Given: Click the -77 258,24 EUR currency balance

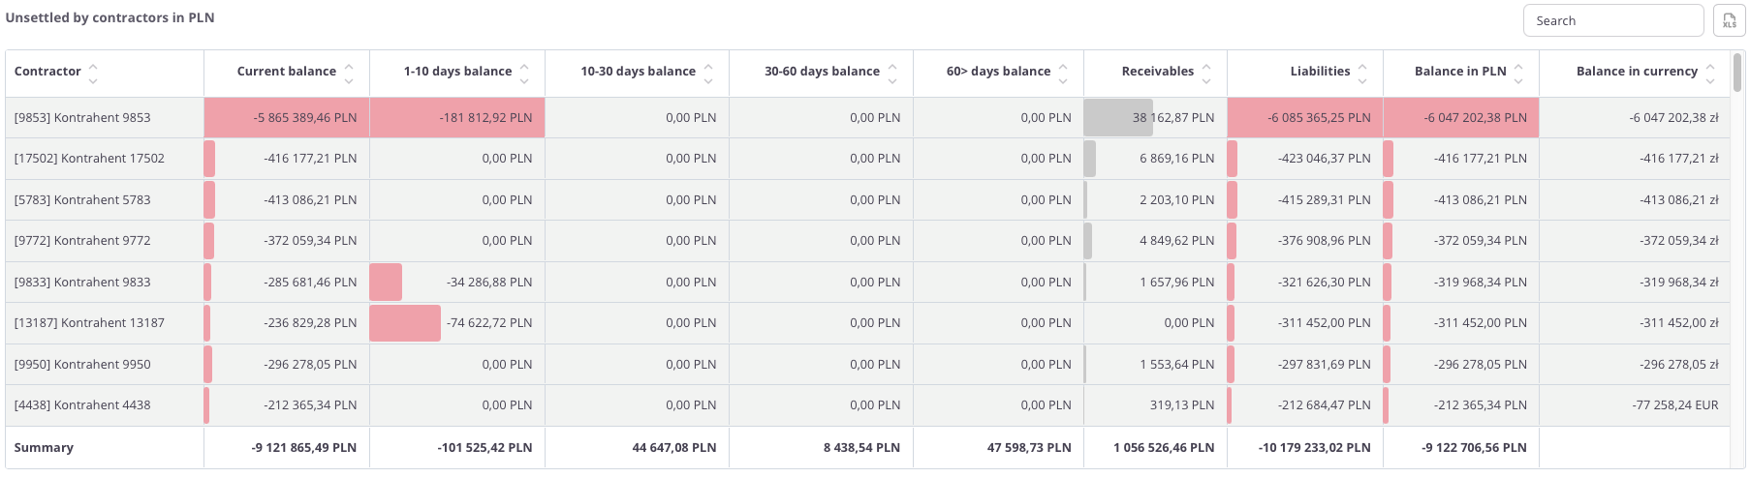Looking at the screenshot, I should click(x=1674, y=405).
